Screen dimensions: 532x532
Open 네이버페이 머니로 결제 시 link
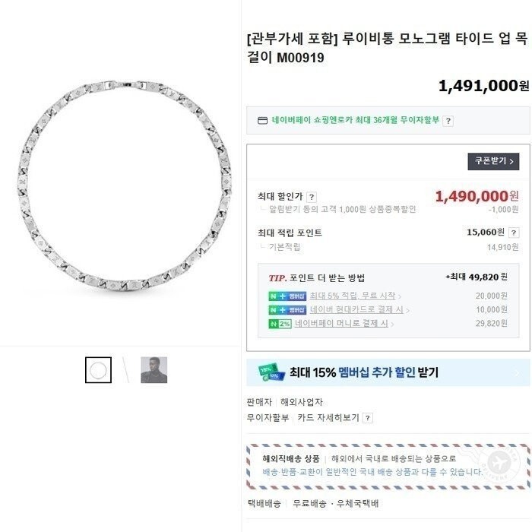click(341, 323)
